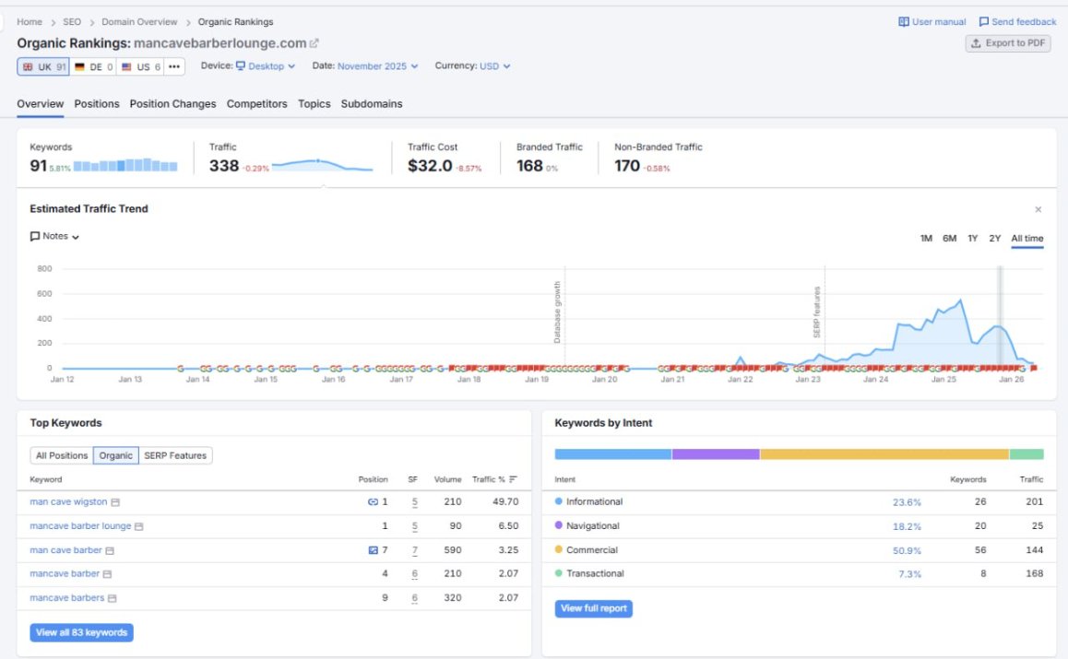Click the Database growth chart marker
1068x659 pixels.
(x=557, y=312)
